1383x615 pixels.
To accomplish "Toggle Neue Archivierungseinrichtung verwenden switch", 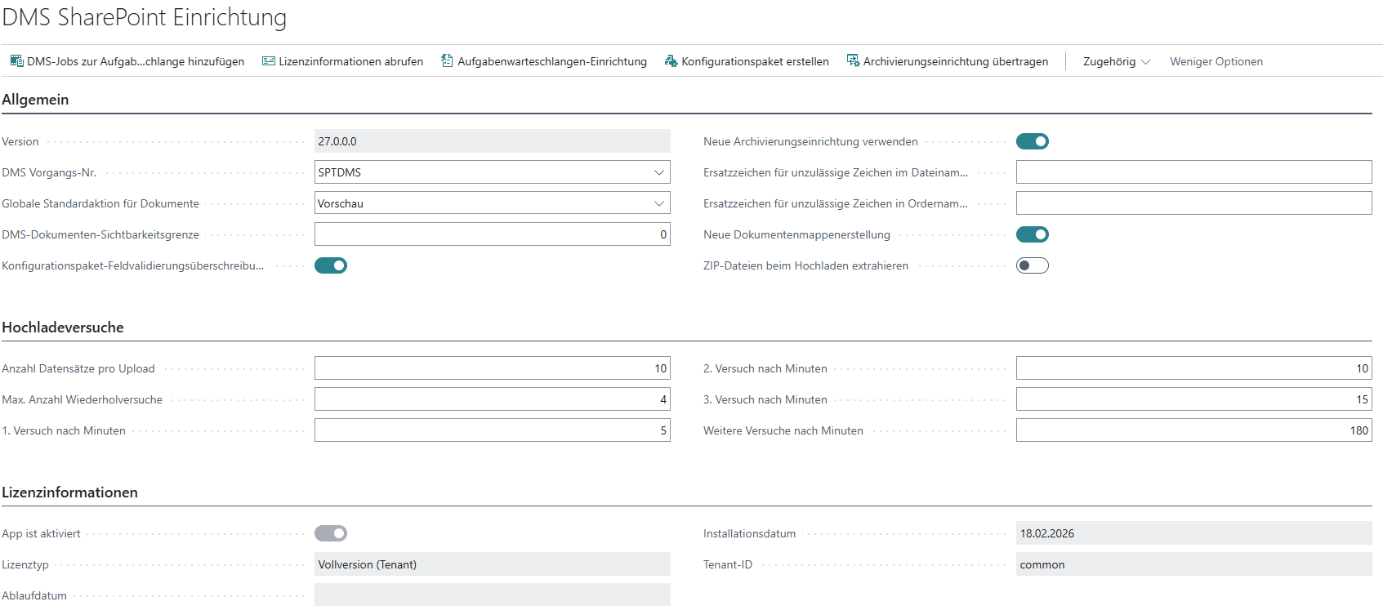I will pos(1032,141).
